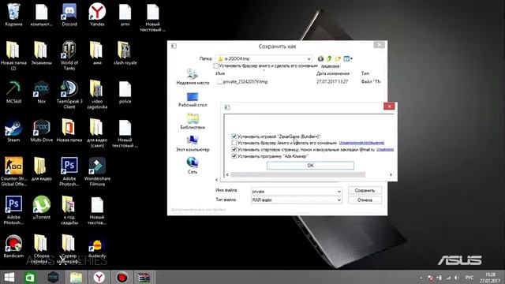This screenshot has width=505, height=284.
Task: Switch the РУС input language indicator
Action: [x=469, y=278]
